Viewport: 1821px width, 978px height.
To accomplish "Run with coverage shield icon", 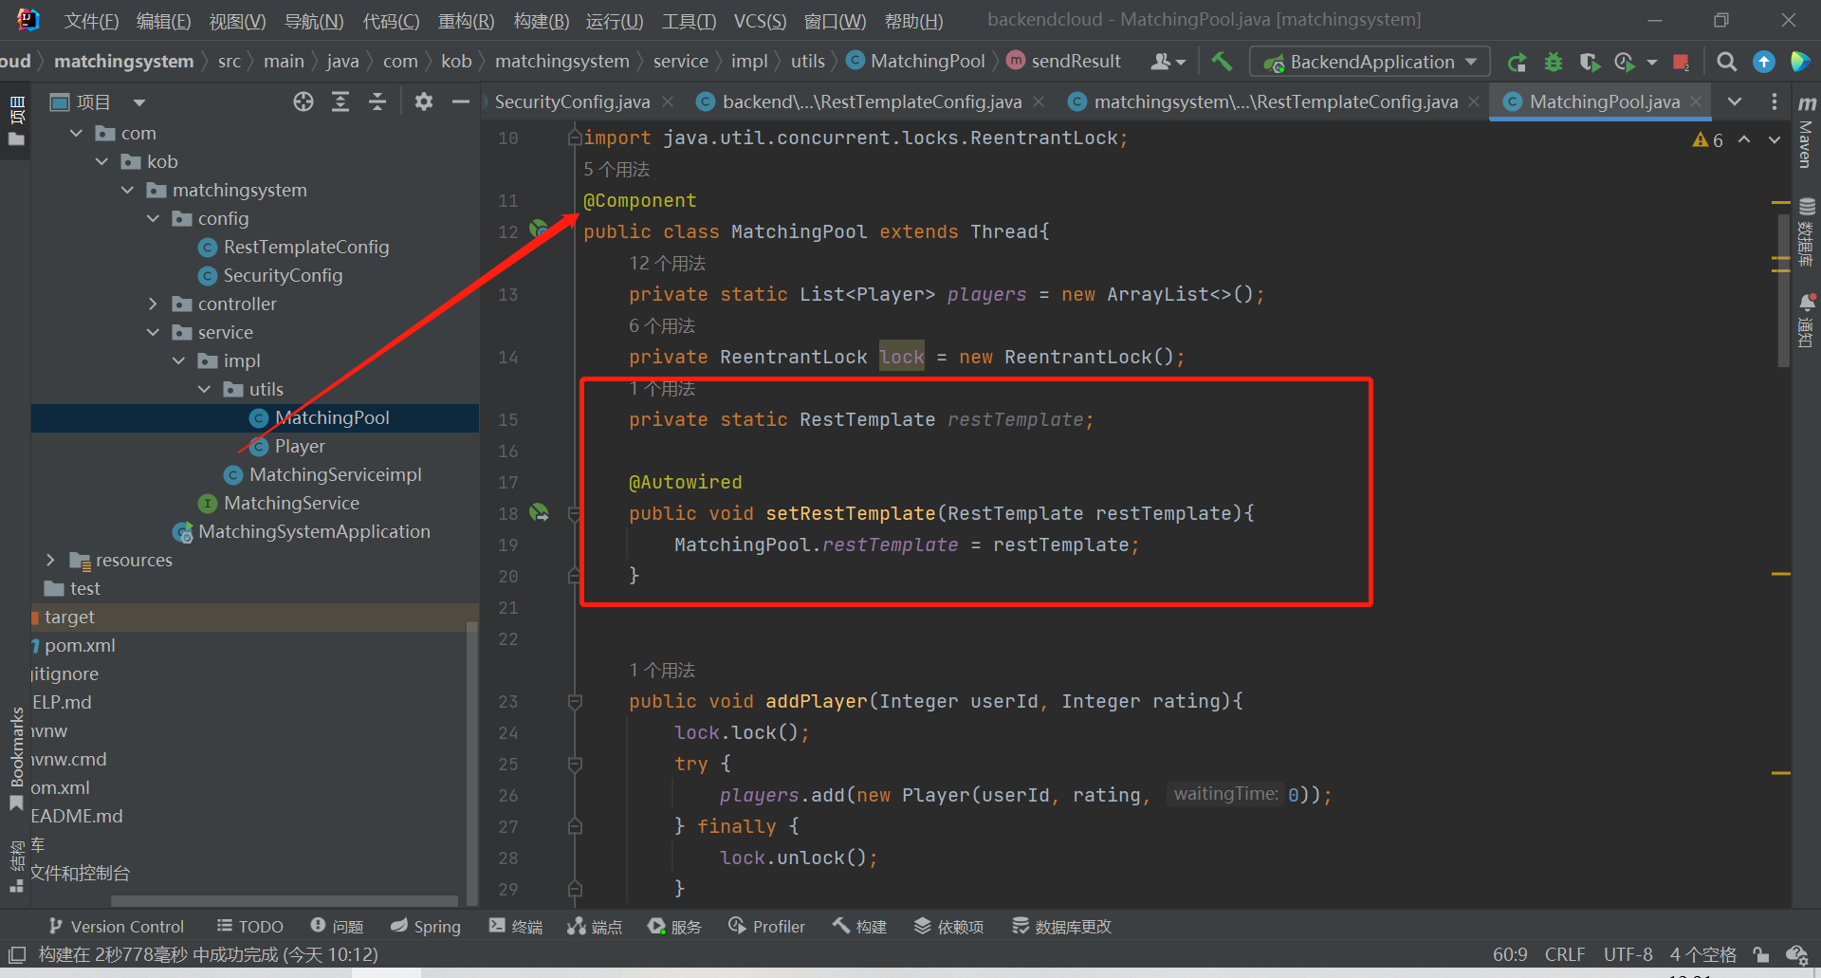I will point(1590,63).
